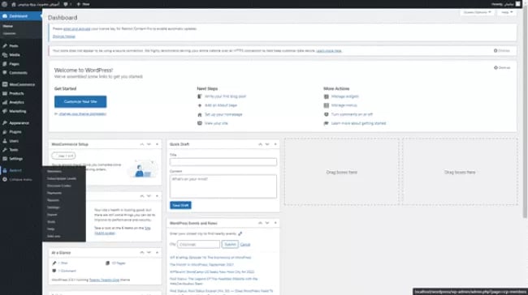Open Subscription Levels in Restrict submenu
Screen dimensions: 528x295
point(62,178)
